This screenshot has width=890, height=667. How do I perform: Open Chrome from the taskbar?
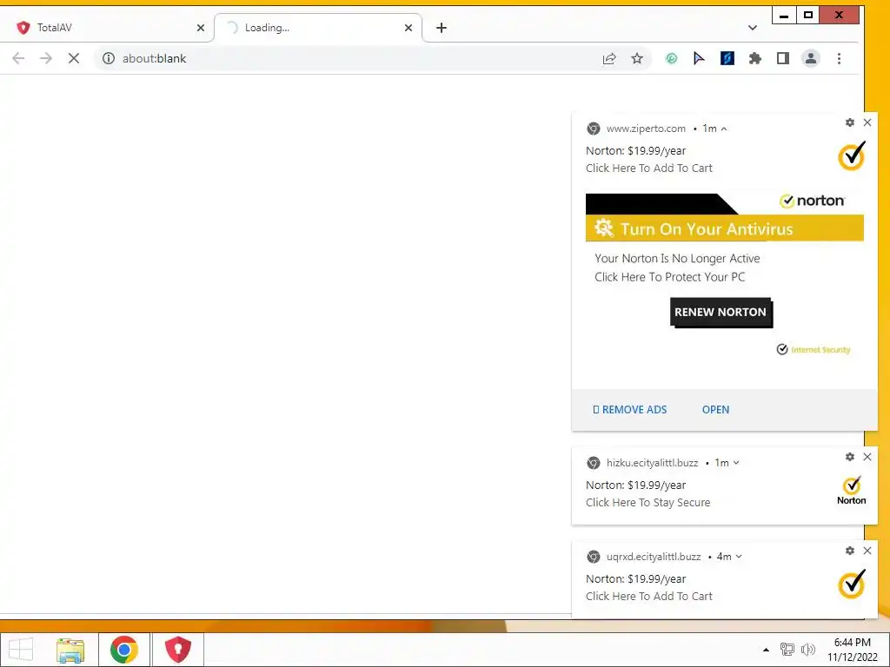click(124, 650)
